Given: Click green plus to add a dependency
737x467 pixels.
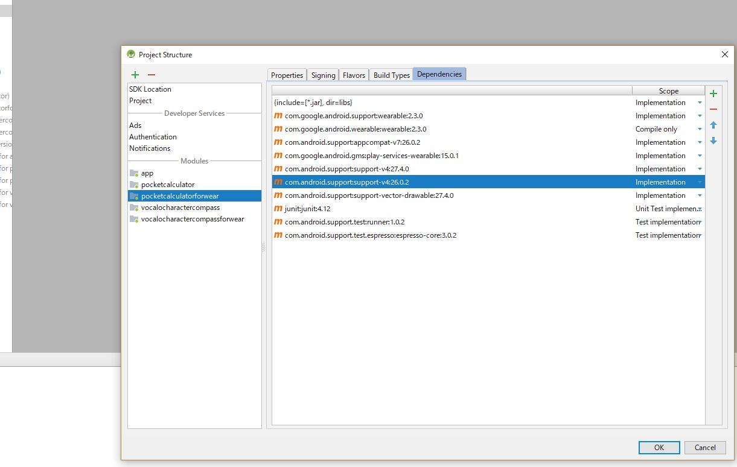Looking at the screenshot, I should click(713, 94).
